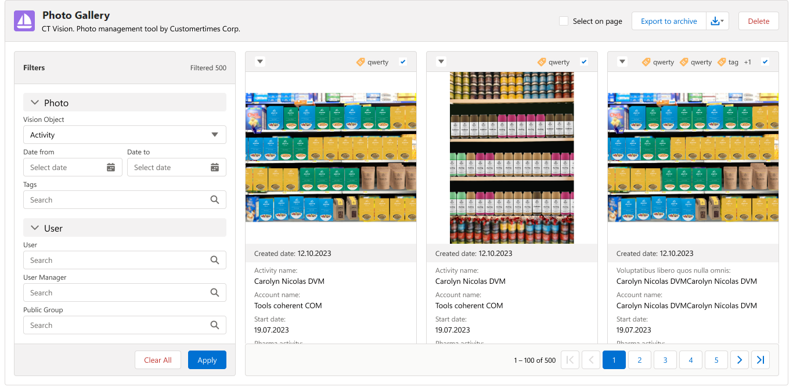
Task: Uncheck the first photo card checkbox
Action: click(x=403, y=62)
